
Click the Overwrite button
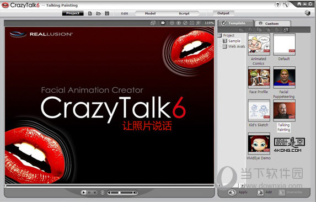(291, 193)
